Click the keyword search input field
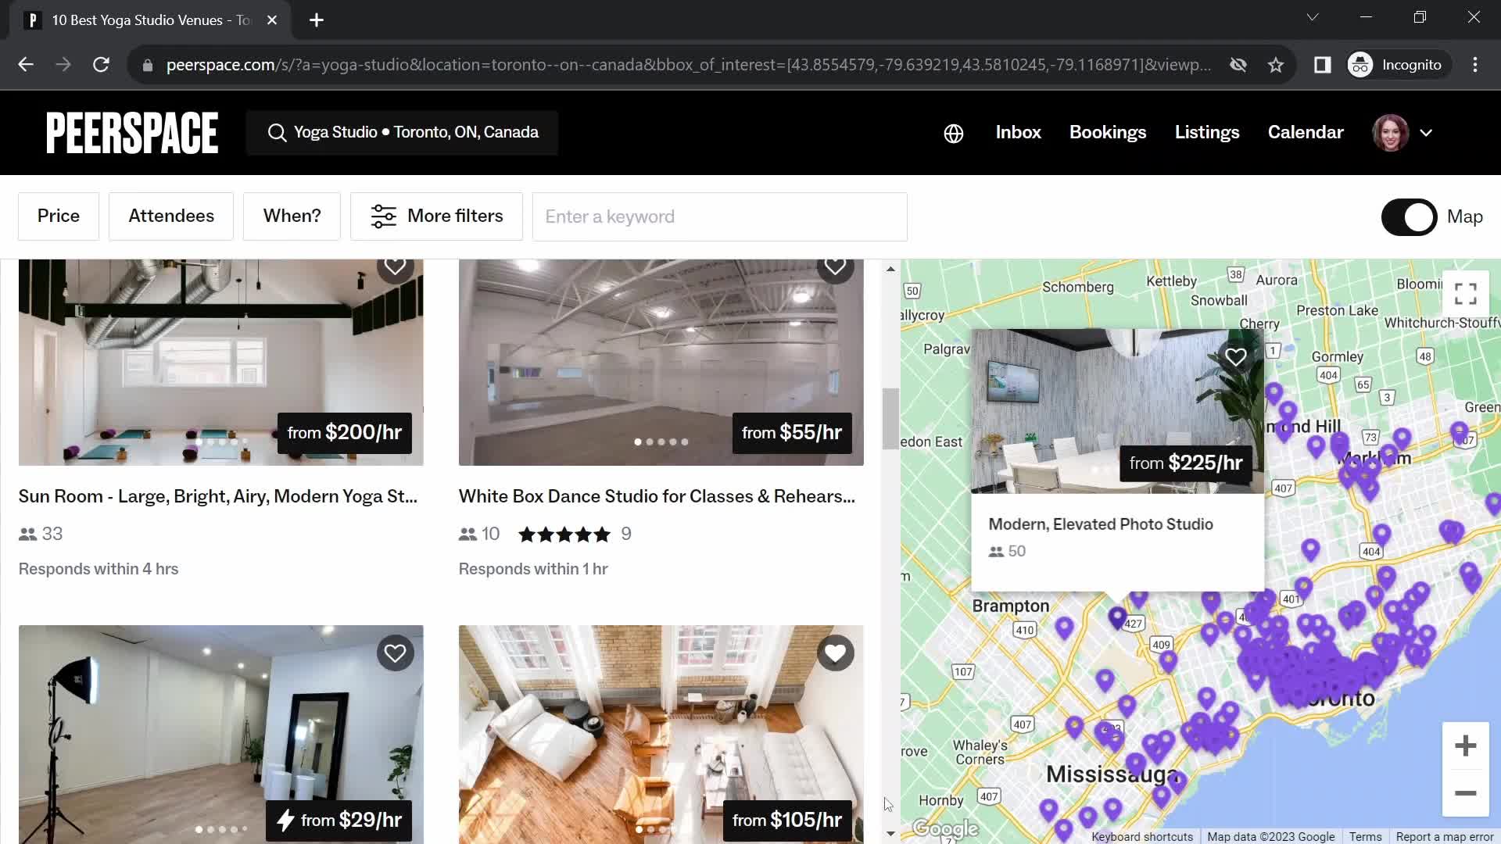This screenshot has height=844, width=1501. pyautogui.click(x=718, y=216)
